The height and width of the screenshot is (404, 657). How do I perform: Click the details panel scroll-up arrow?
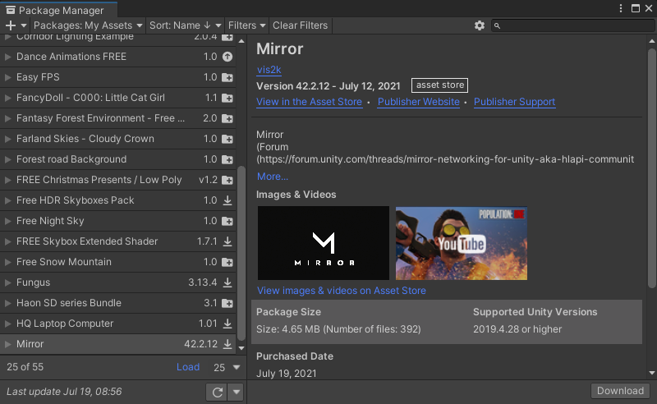click(x=651, y=41)
